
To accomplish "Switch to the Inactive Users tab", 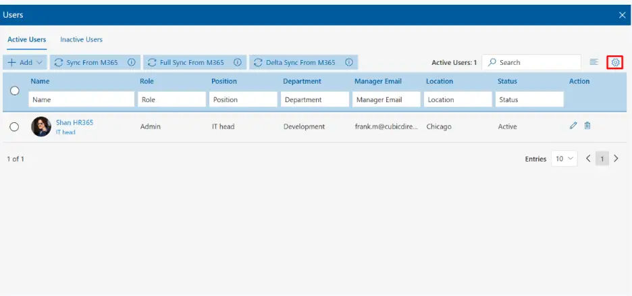I will pyautogui.click(x=82, y=39).
